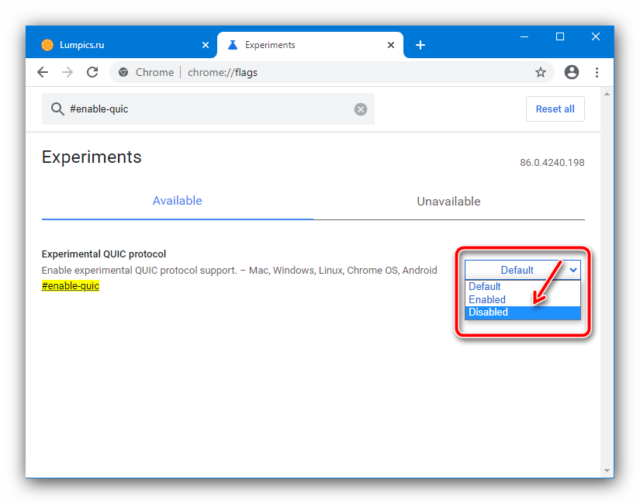Click the forward navigation arrow
Image resolution: width=640 pixels, height=504 pixels.
tap(67, 73)
